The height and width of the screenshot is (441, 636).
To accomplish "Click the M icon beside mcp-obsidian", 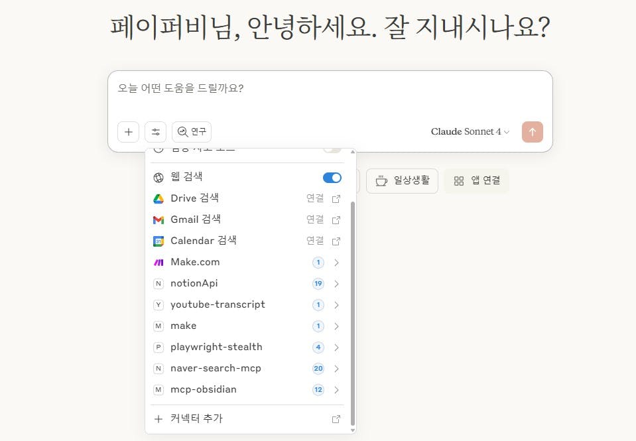I will point(159,390).
